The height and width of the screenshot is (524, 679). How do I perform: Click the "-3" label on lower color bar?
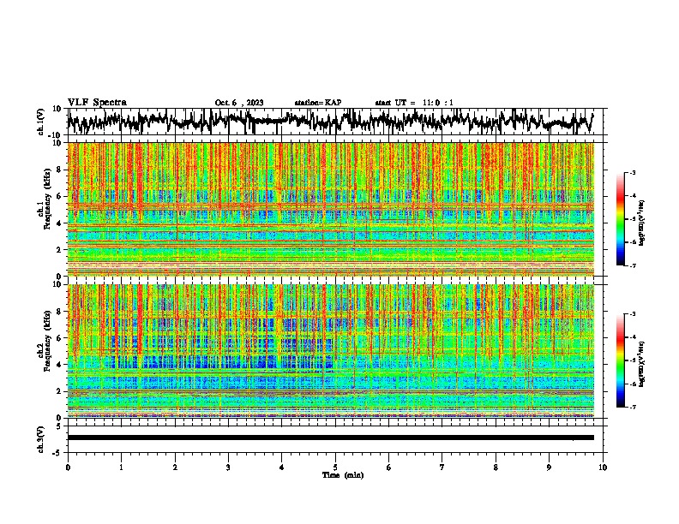tap(633, 314)
